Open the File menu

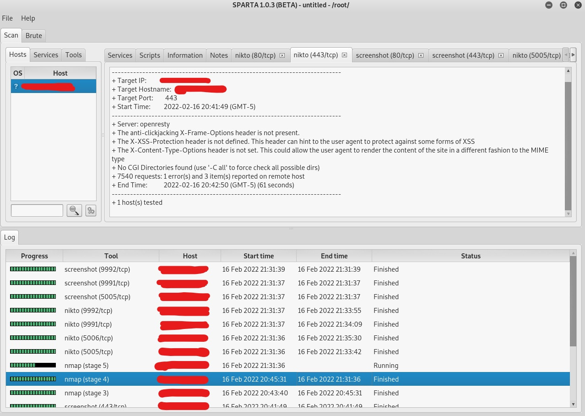[x=7, y=18]
